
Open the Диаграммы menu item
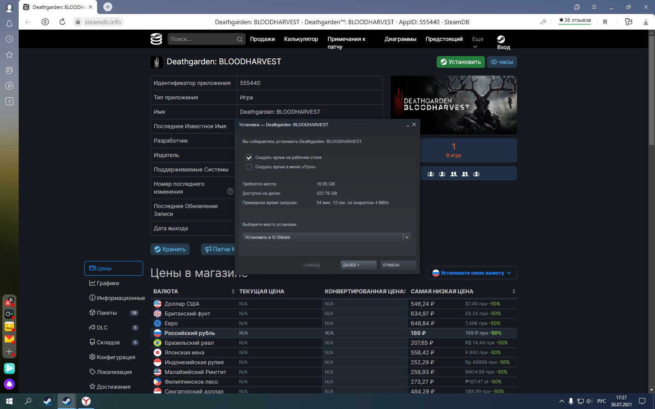coord(400,39)
